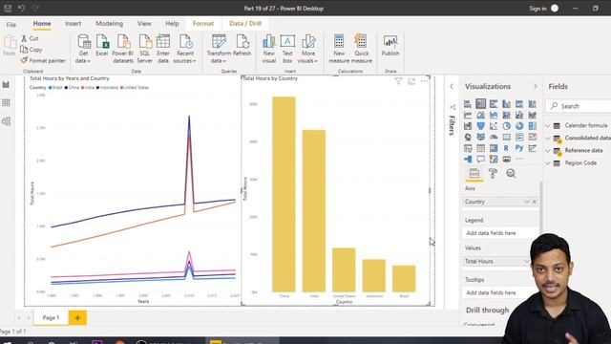Viewport: 611px width, 344px height.
Task: Switch to the Format ribbon tab
Action: 203,23
